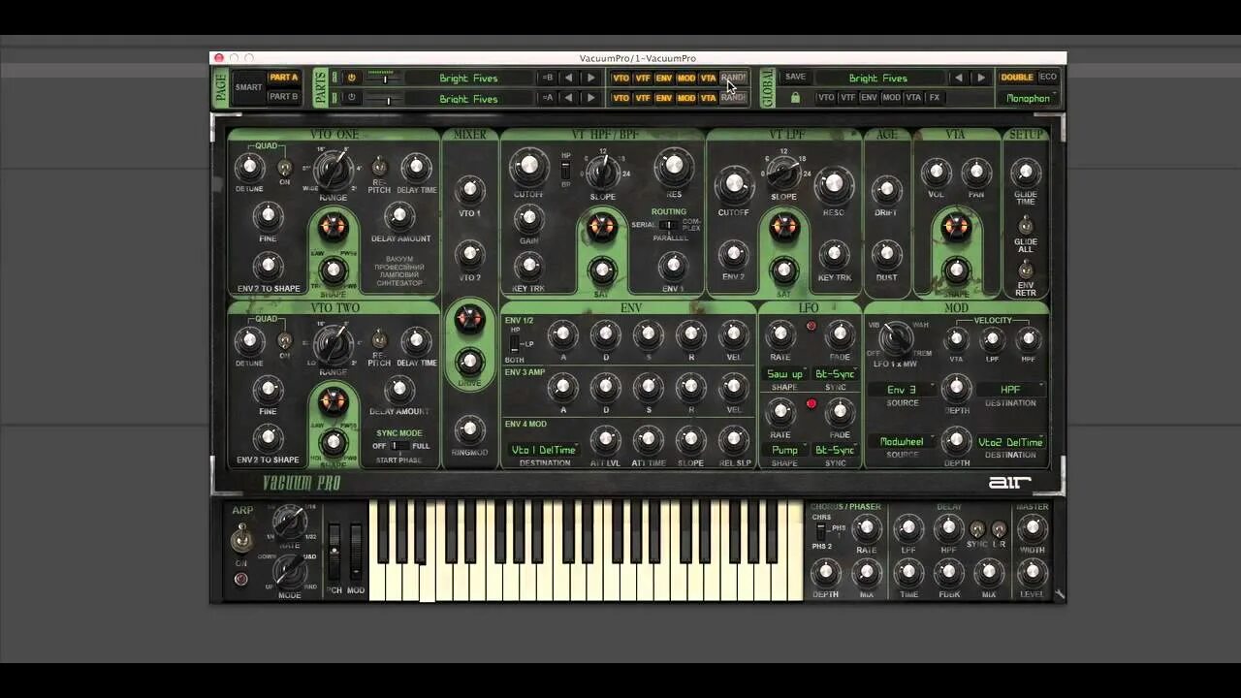Toggle the HP/BP filter mode switch

click(565, 169)
